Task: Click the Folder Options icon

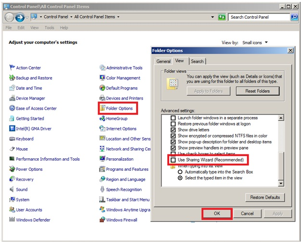Action: click(x=102, y=108)
